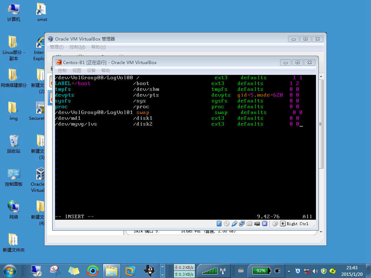Click the keyboard capture arrow icon

[x=283, y=224]
